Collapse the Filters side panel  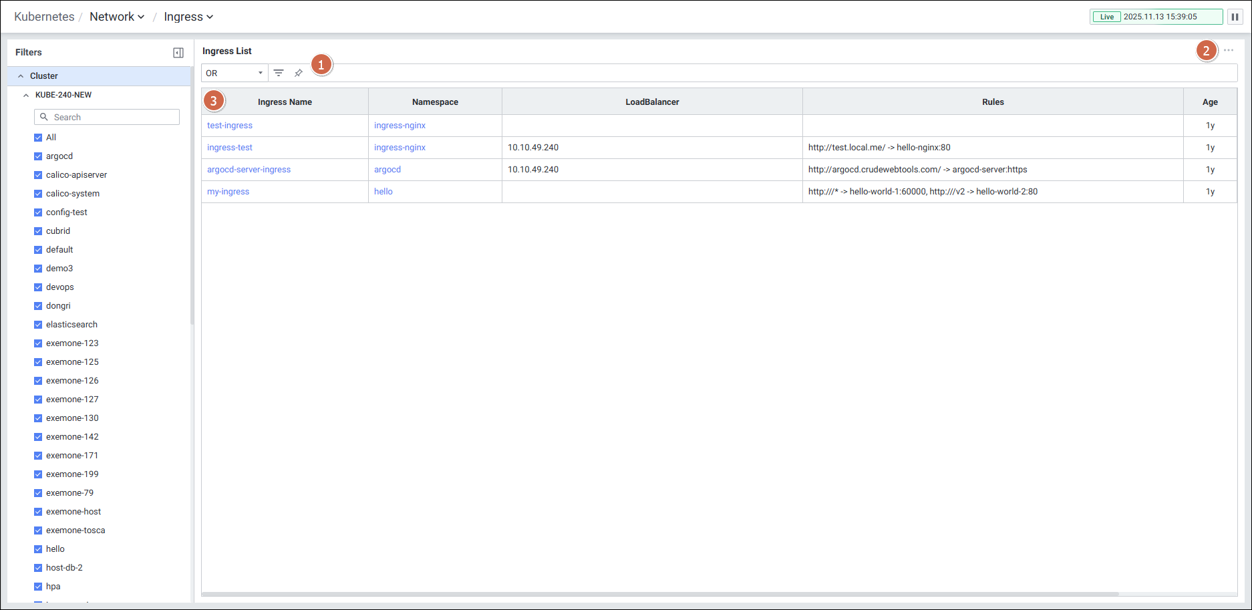[x=178, y=53]
